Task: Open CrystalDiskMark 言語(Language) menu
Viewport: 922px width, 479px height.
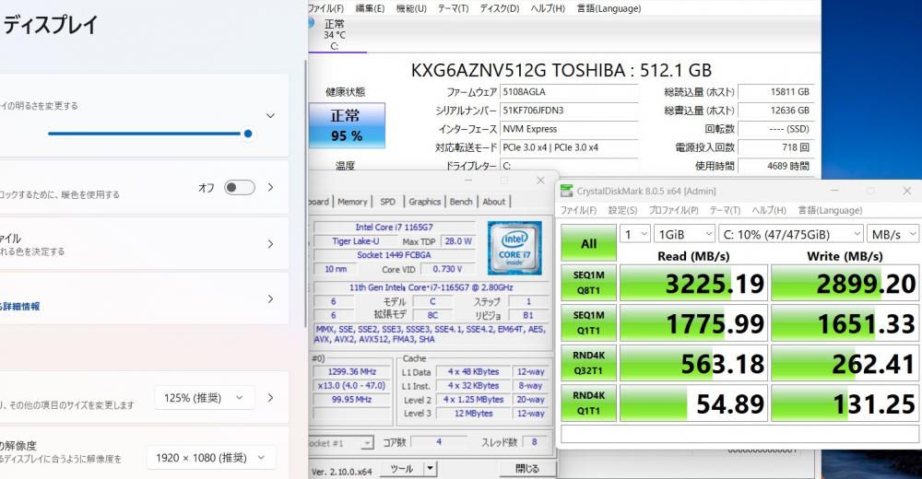Action: click(x=830, y=210)
